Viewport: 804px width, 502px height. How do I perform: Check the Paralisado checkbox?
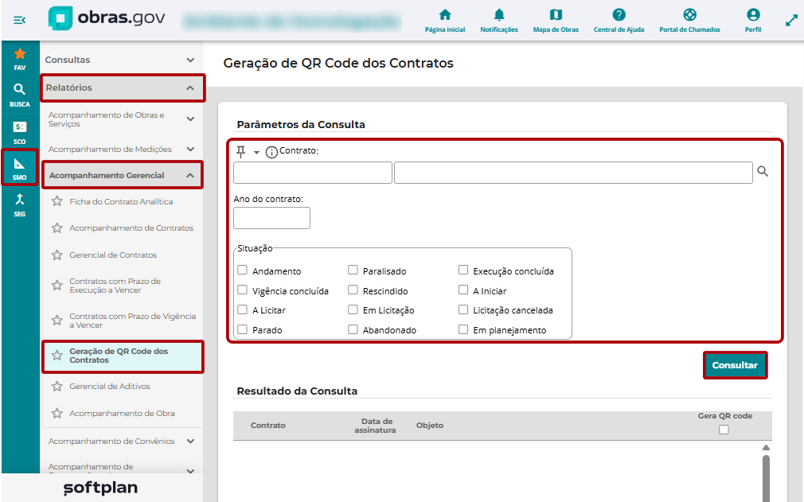pyautogui.click(x=353, y=270)
